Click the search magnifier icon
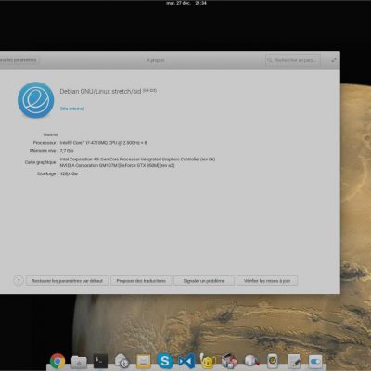The height and width of the screenshot is (371, 371). (x=270, y=60)
